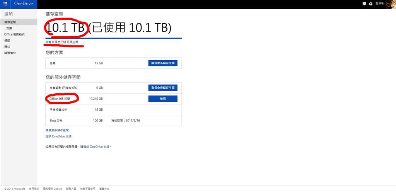The height and width of the screenshot is (192, 396).
Task: Click the 10,240 GB value
Action: click(x=96, y=99)
